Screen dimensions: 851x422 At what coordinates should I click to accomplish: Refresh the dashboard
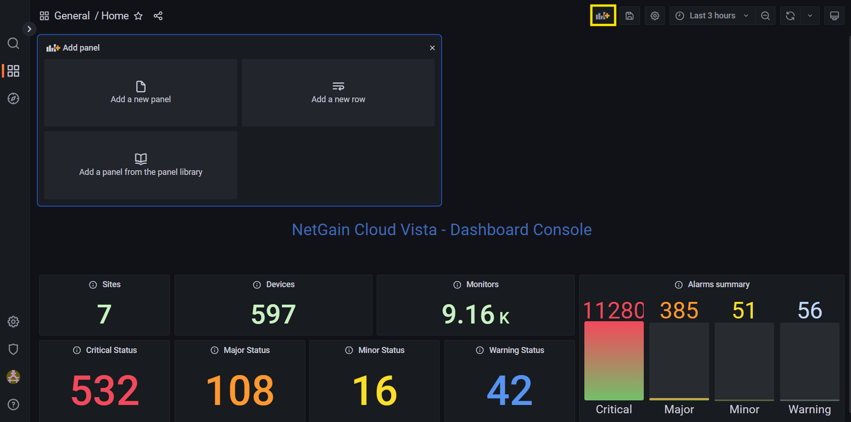point(790,16)
